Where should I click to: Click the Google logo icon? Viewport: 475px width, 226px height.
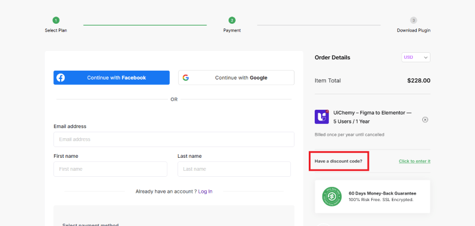pos(186,78)
